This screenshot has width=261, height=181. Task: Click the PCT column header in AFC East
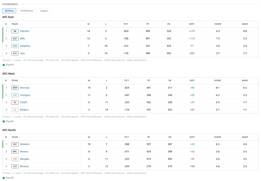(x=126, y=24)
